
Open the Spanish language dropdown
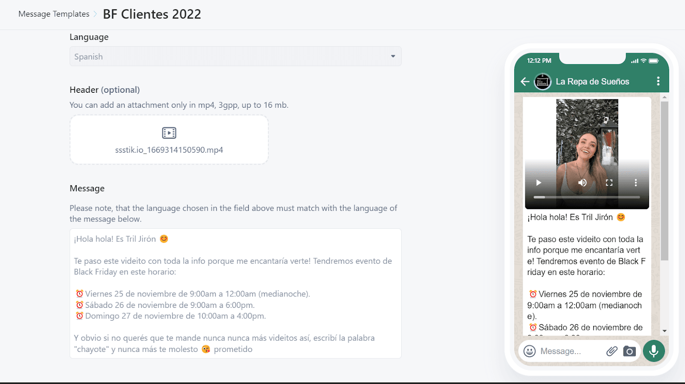(x=235, y=56)
